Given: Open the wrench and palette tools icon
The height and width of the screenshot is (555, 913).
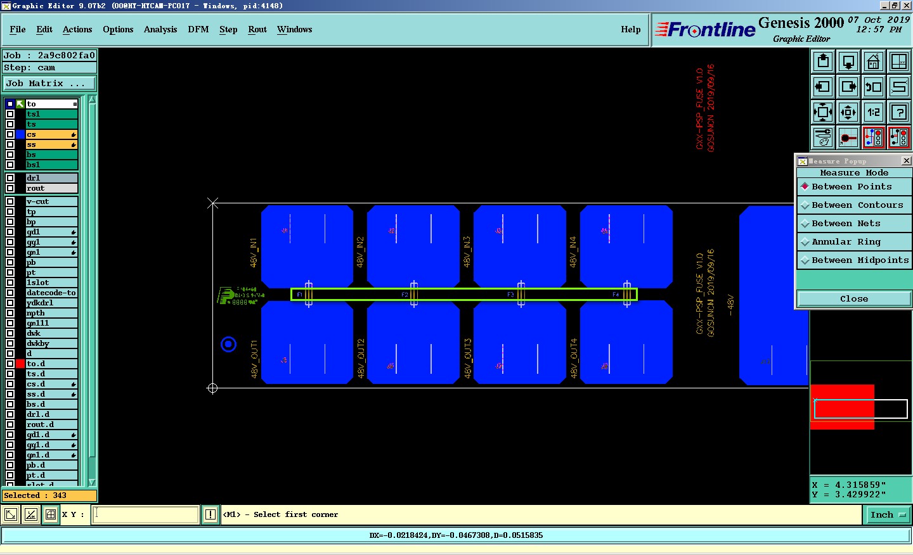Looking at the screenshot, I should pos(823,137).
